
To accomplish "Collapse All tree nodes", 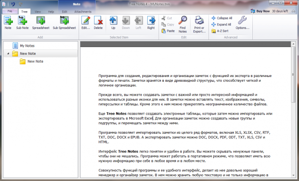I will point(222,18).
